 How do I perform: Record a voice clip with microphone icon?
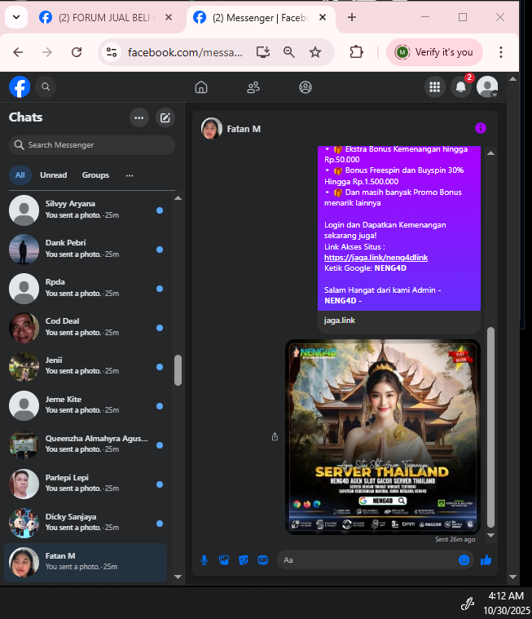click(x=204, y=559)
